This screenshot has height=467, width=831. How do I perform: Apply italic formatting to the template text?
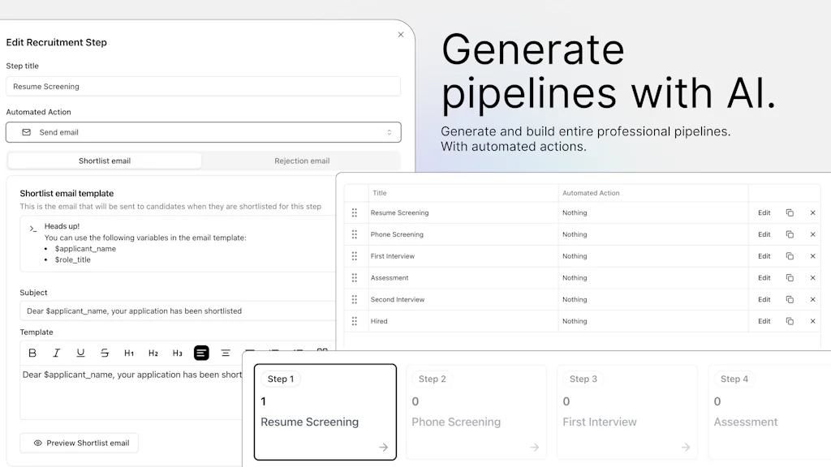56,353
